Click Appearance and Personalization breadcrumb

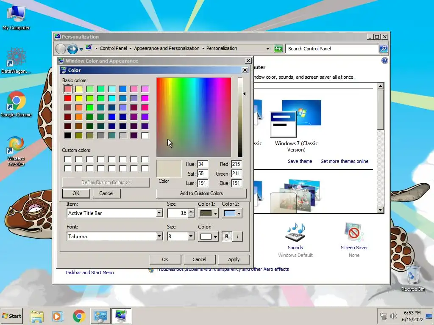[x=167, y=48]
